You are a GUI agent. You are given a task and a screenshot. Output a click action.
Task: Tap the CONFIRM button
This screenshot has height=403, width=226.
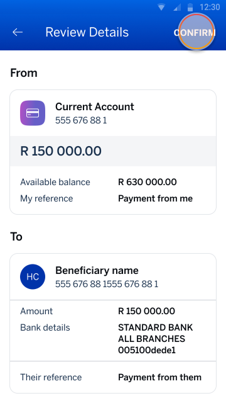pos(195,33)
